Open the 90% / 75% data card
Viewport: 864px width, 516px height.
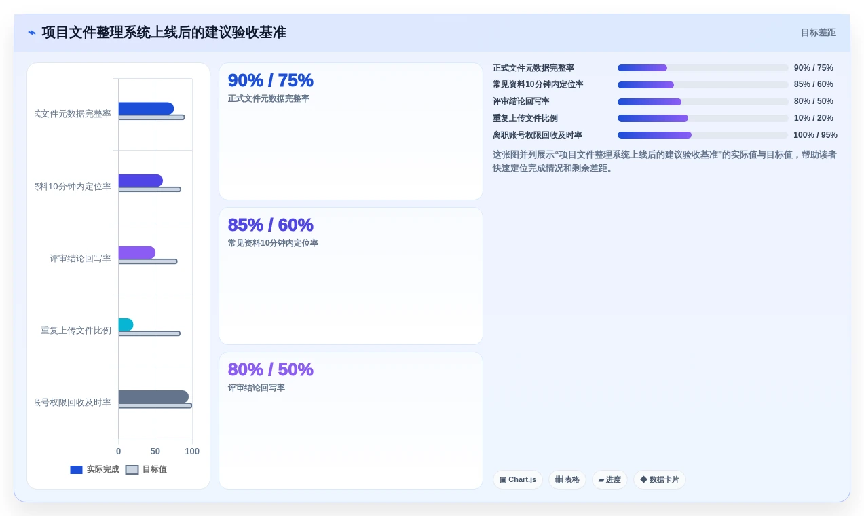[x=351, y=132]
